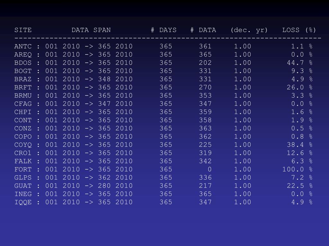Select site name CFAG
329x246 pixels.
click(23, 103)
